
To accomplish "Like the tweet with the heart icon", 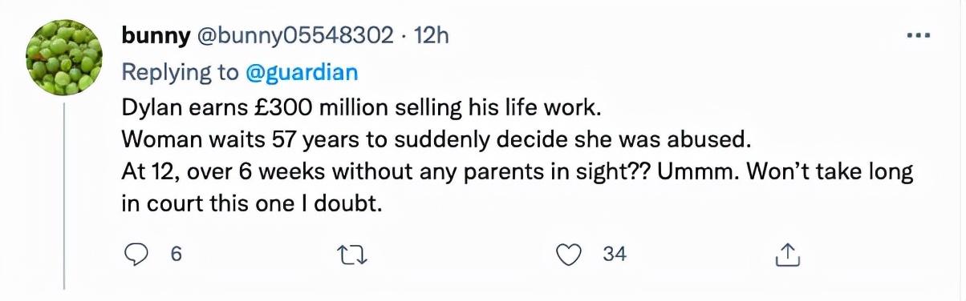I will pos(568,255).
